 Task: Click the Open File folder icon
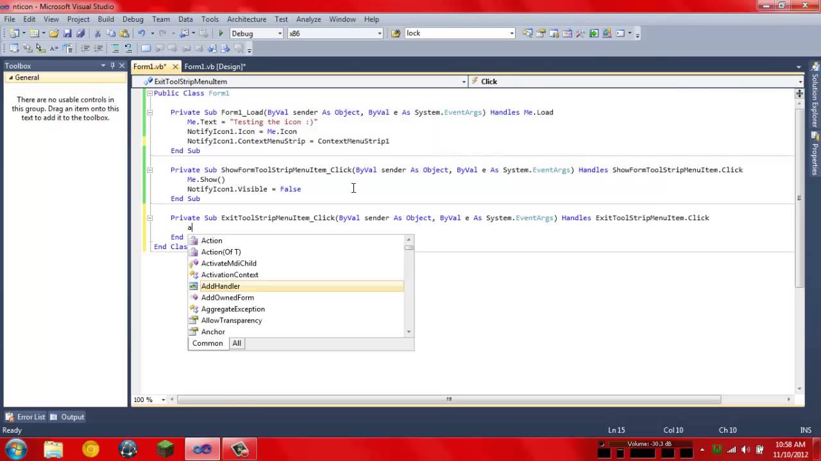[54, 33]
